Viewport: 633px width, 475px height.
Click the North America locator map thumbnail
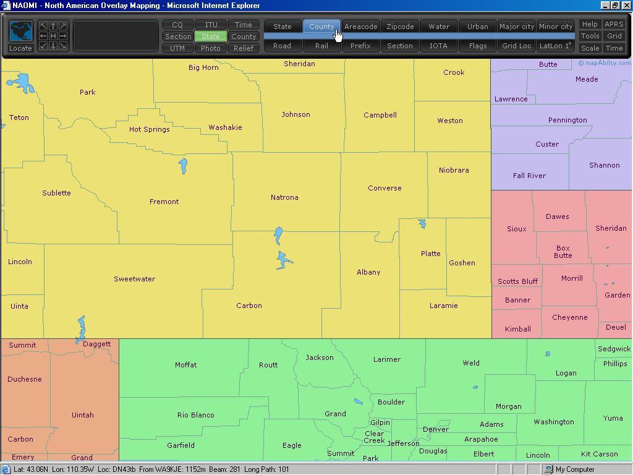20,32
